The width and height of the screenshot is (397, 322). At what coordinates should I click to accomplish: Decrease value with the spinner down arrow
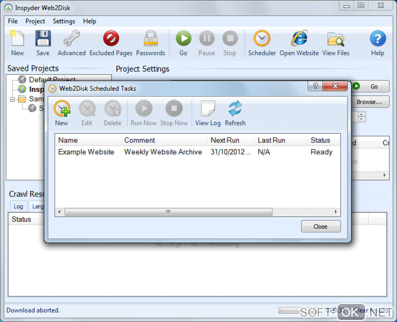362,119
